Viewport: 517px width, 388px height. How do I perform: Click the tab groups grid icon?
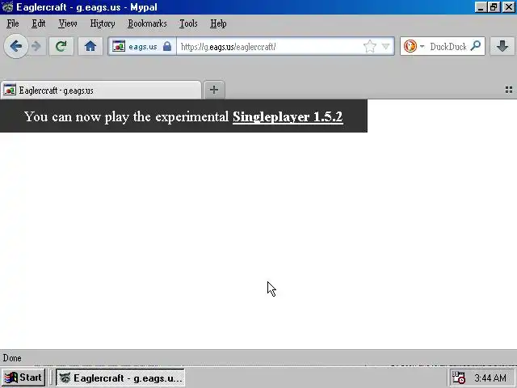pyautogui.click(x=509, y=90)
